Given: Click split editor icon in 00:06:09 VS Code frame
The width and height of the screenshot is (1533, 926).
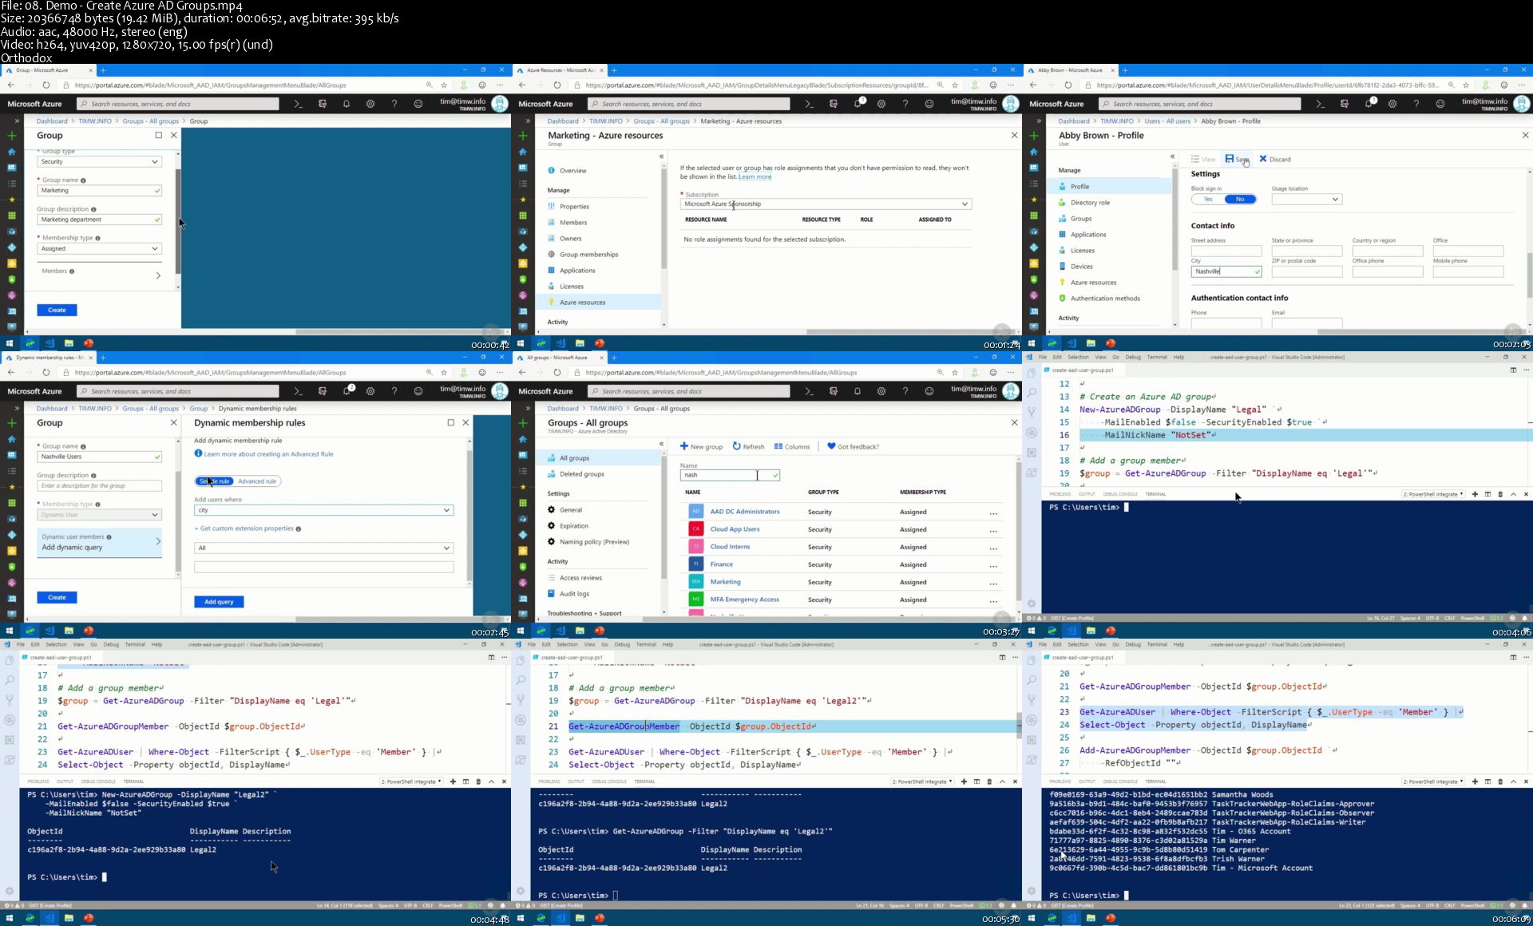Looking at the screenshot, I should tap(1513, 657).
